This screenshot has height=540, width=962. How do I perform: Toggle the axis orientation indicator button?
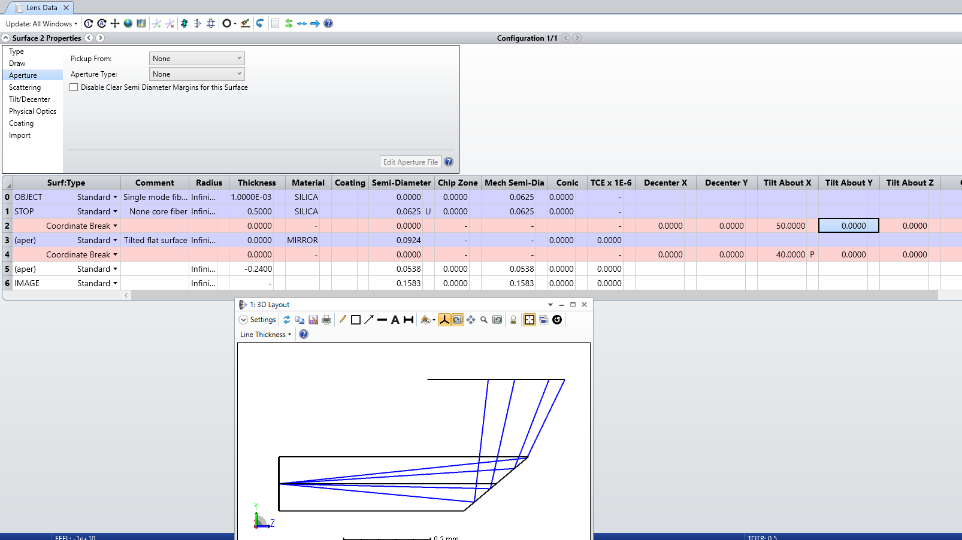click(444, 320)
